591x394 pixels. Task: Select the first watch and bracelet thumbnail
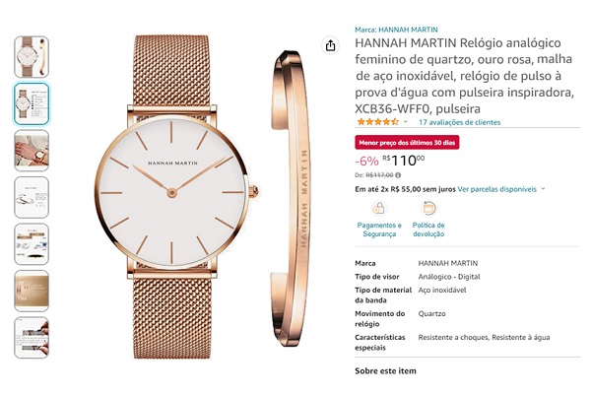[32, 57]
